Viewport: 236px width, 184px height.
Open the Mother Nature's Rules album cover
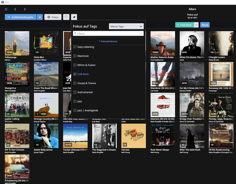tap(163, 43)
